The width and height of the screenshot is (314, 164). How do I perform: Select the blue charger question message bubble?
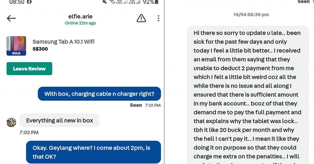click(x=99, y=93)
